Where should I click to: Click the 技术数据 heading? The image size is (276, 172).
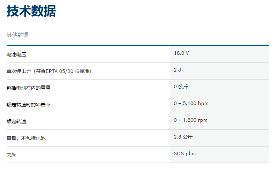pyautogui.click(x=31, y=12)
